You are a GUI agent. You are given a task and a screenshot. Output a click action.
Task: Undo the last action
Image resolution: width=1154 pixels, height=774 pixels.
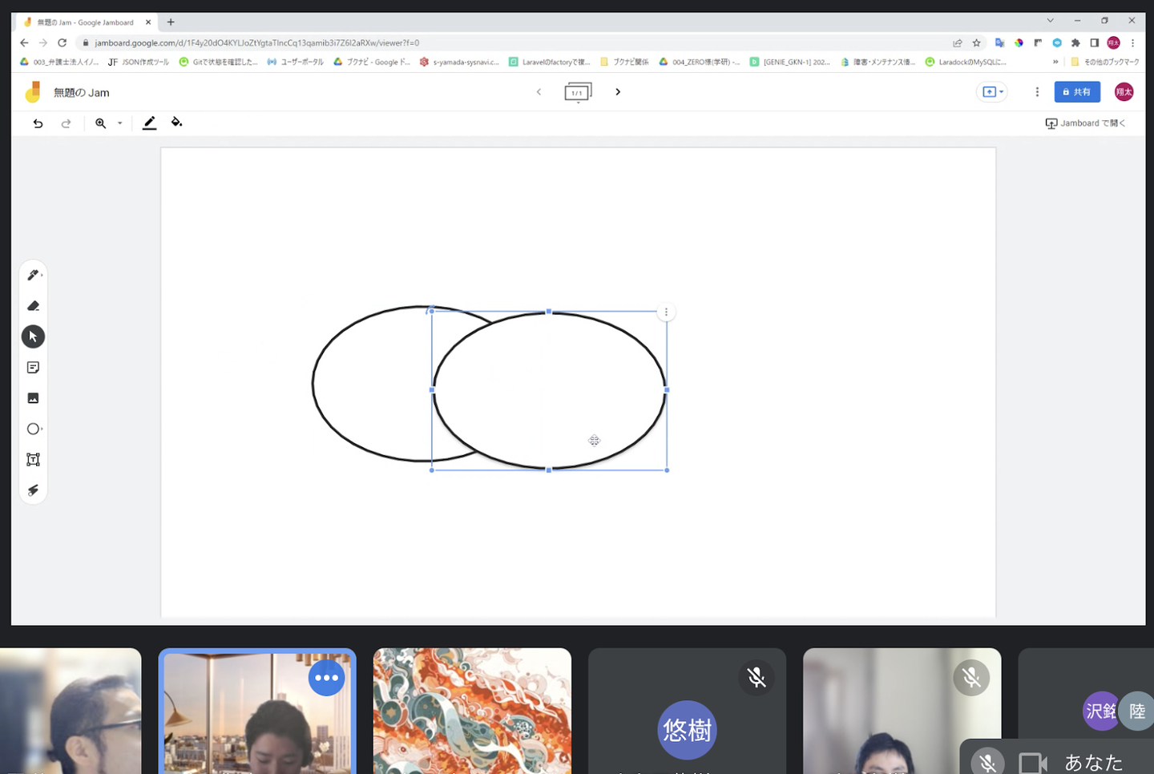pyautogui.click(x=38, y=123)
